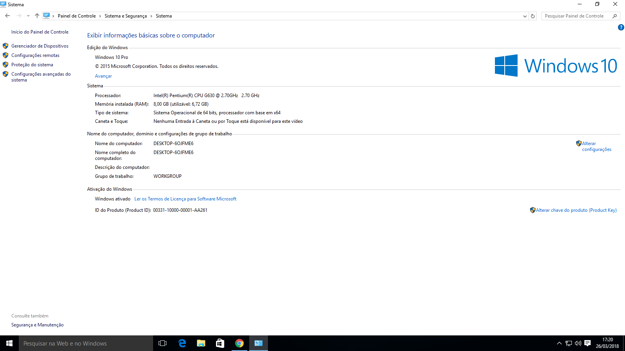Go back with the Back arrow

click(7, 16)
